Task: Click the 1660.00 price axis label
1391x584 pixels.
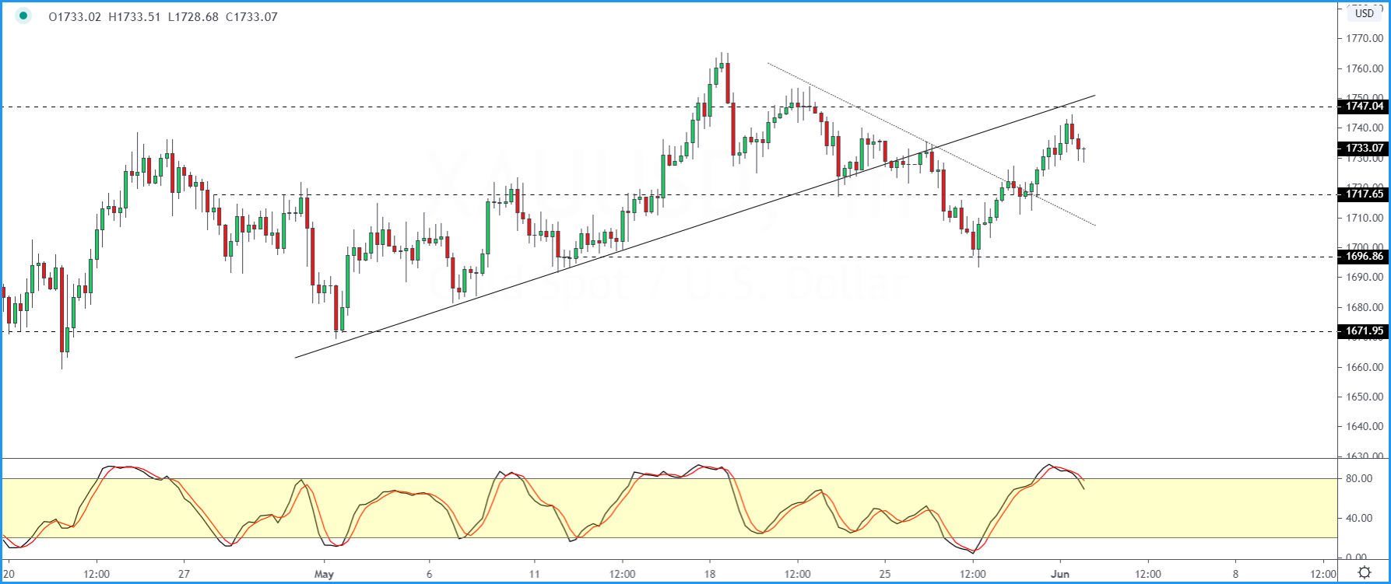Action: (x=1365, y=367)
